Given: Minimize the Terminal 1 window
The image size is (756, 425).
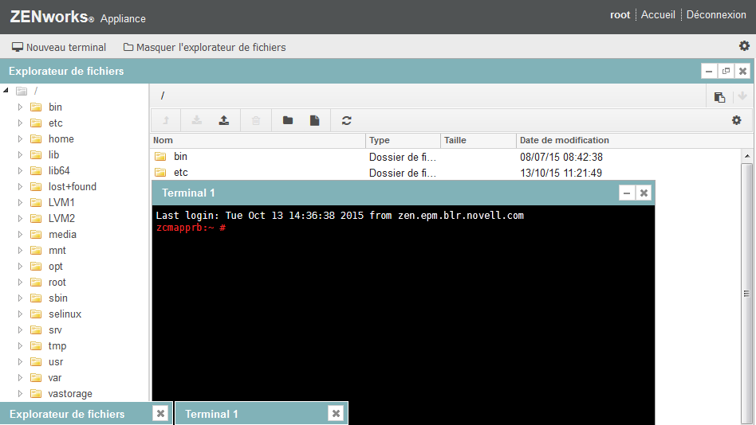Looking at the screenshot, I should click(x=627, y=193).
